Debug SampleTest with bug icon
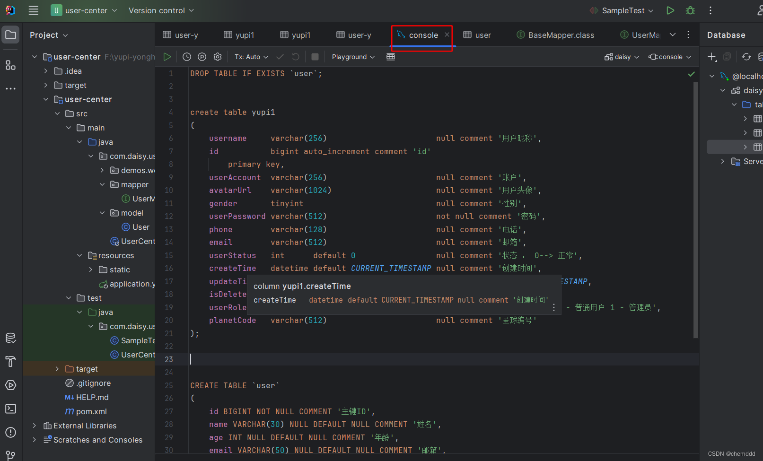Screen dimensions: 763x461 pyautogui.click(x=690, y=10)
